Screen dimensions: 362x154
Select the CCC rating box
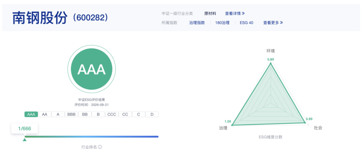(x=112, y=114)
